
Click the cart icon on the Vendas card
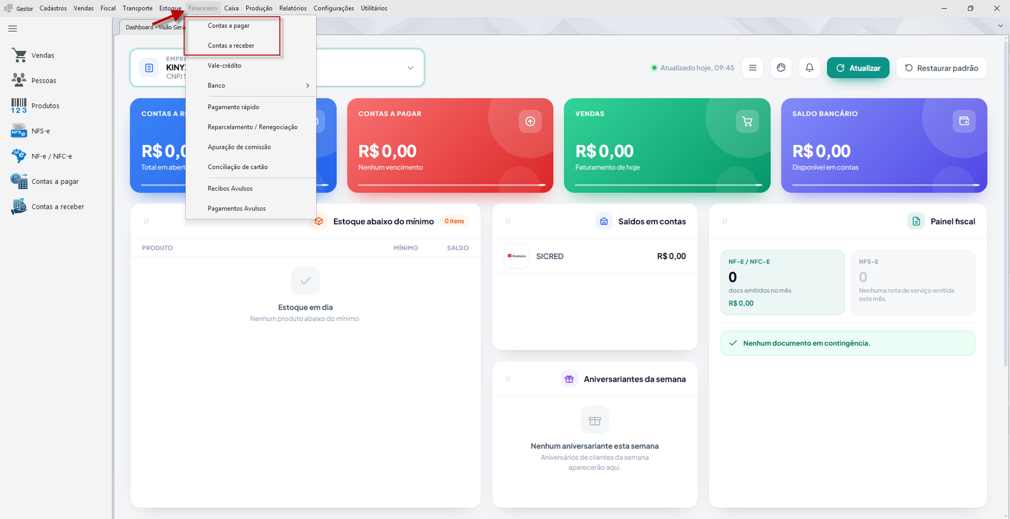tap(747, 121)
